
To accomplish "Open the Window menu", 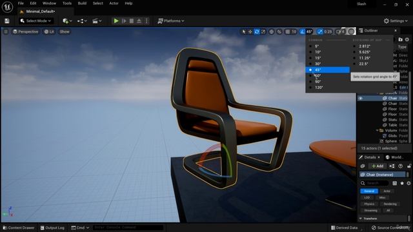I will (49, 3).
